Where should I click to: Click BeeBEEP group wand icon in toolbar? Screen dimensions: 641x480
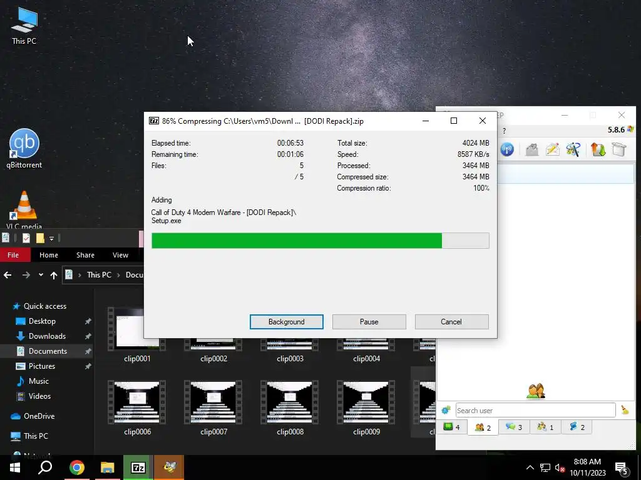[573, 149]
